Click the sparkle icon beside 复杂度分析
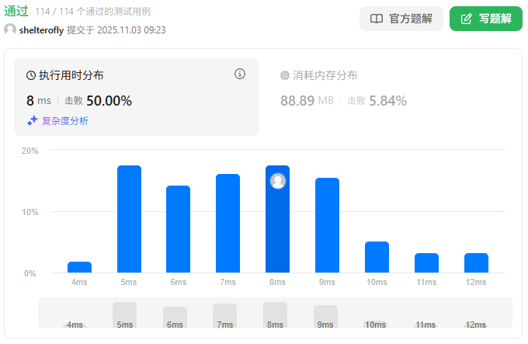Viewport: 528px width, 344px height. click(x=33, y=120)
